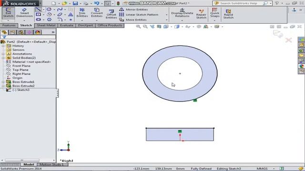Click the Undo icon
The width and height of the screenshot is (305, 171).
[97, 3]
